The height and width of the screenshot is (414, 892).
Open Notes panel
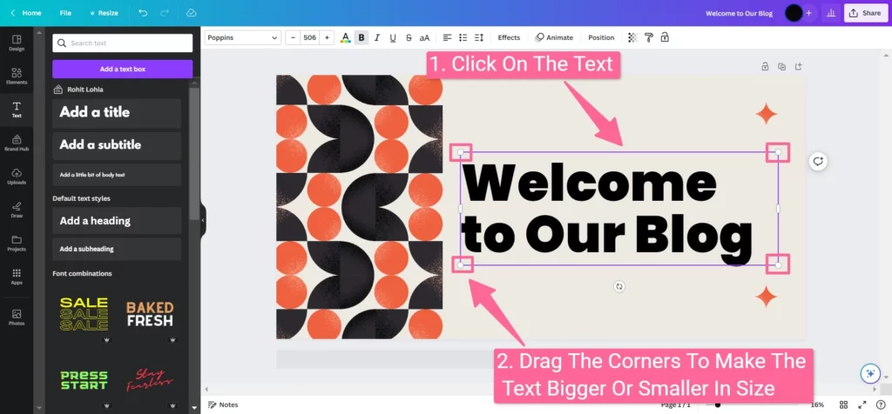223,405
